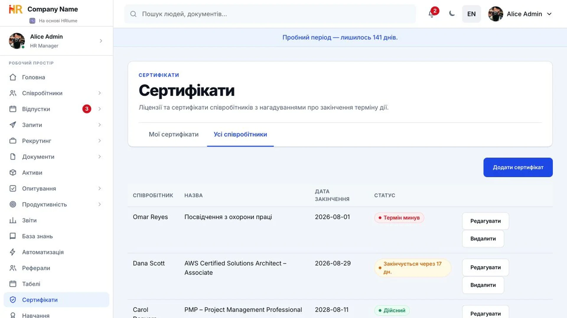The height and width of the screenshot is (318, 567).
Task: Expand the Продуктивність submenu chevron
Action: [100, 204]
